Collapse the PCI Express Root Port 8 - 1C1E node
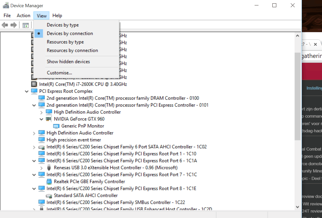Image resolution: width=322 pixels, height=218 pixels. pyautogui.click(x=34, y=188)
